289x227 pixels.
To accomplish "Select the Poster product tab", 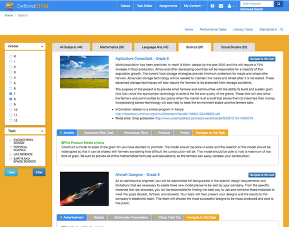I will [x=183, y=132].
